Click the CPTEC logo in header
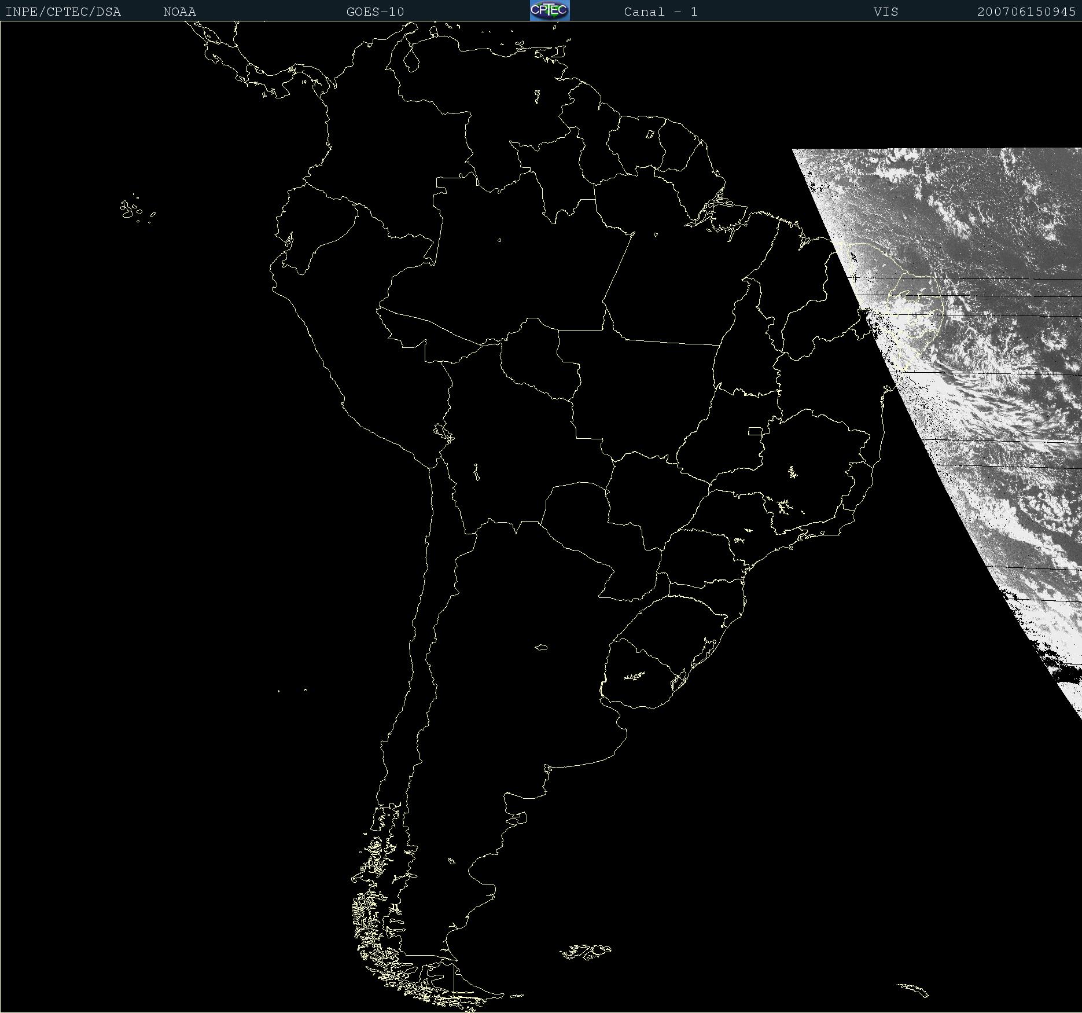The height and width of the screenshot is (1013, 1082). pos(550,10)
